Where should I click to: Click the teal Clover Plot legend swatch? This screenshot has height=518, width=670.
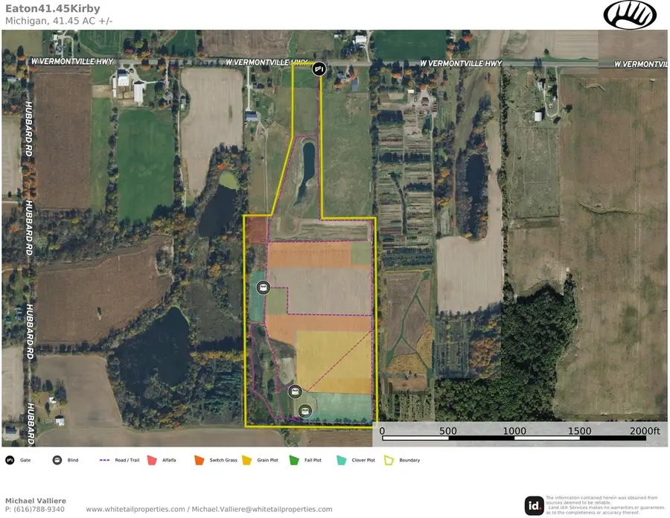pos(342,461)
